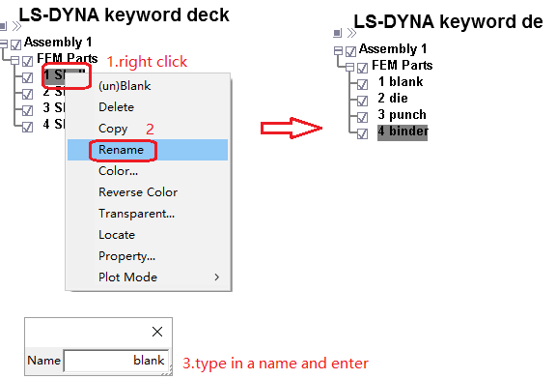556x379 pixels.
Task: Toggle the checkbox beside 4 binder
Action: [362, 133]
